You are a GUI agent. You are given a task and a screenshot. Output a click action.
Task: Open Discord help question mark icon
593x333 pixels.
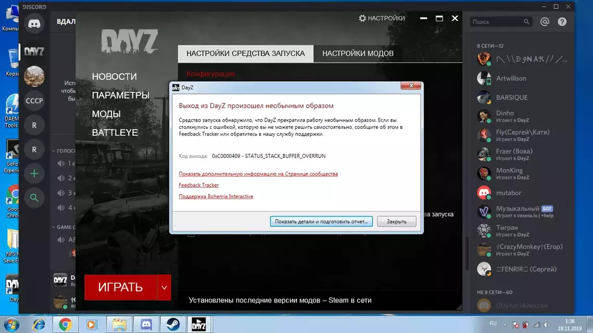click(562, 22)
